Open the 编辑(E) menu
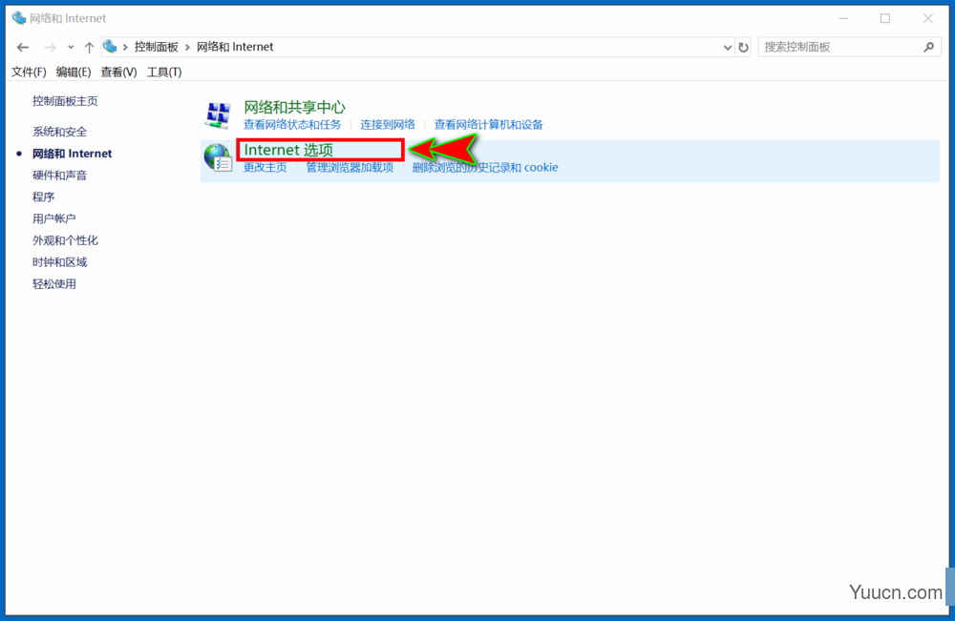Viewport: 955px width, 621px height. tap(74, 72)
